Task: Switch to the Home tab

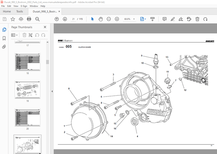Action: pyautogui.click(x=7, y=11)
